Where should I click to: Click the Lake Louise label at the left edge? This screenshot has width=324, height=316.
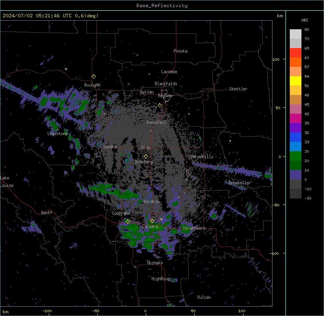(x=7, y=182)
